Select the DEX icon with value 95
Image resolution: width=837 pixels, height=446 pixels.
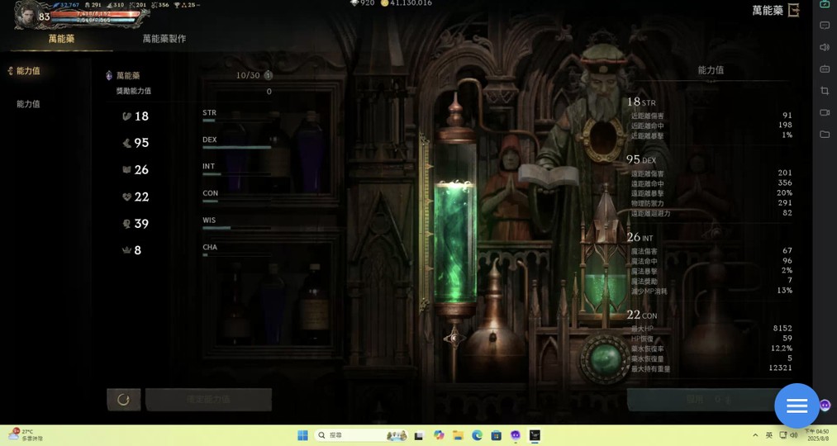(126, 143)
